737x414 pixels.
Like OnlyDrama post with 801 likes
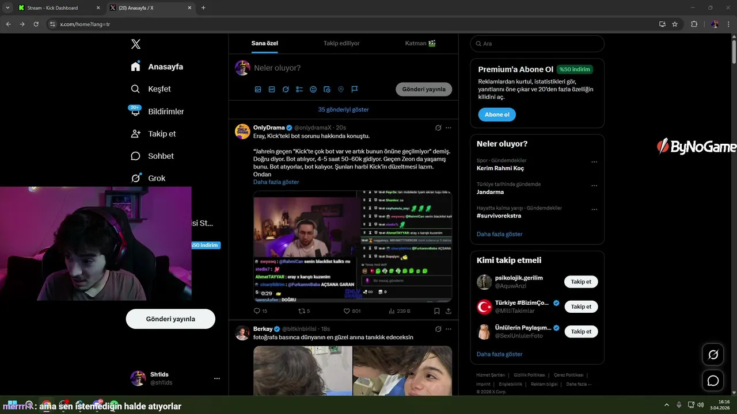tap(352, 311)
